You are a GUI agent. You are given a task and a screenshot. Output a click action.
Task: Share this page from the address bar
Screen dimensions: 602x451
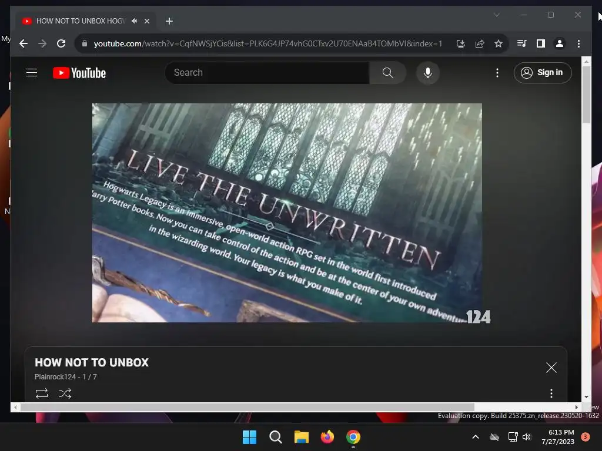(x=480, y=43)
